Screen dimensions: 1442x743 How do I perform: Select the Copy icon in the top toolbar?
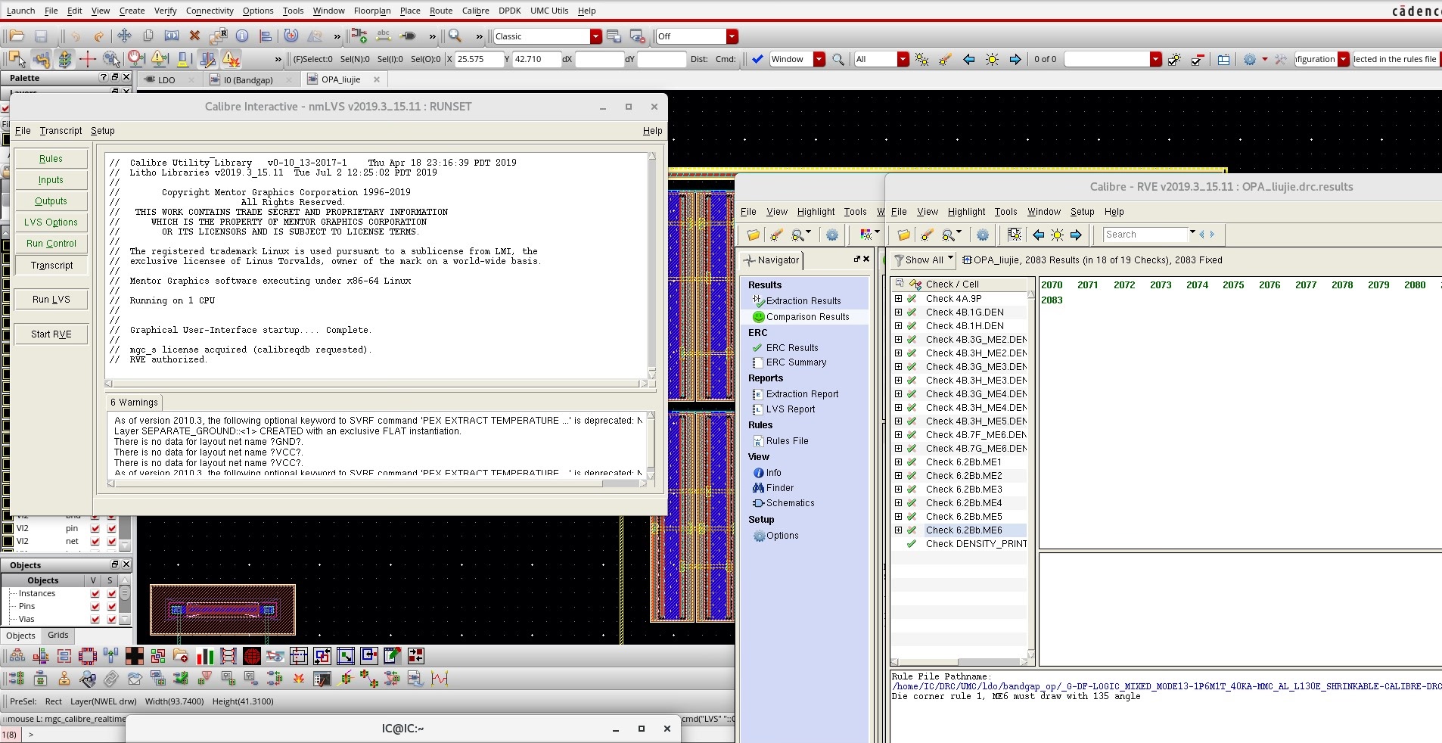(148, 36)
